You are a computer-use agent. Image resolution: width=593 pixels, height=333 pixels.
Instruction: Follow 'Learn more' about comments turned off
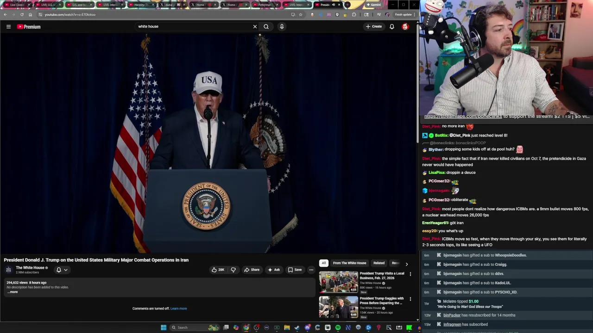click(178, 308)
